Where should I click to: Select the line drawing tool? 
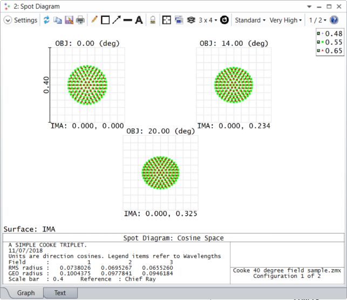click(x=128, y=21)
